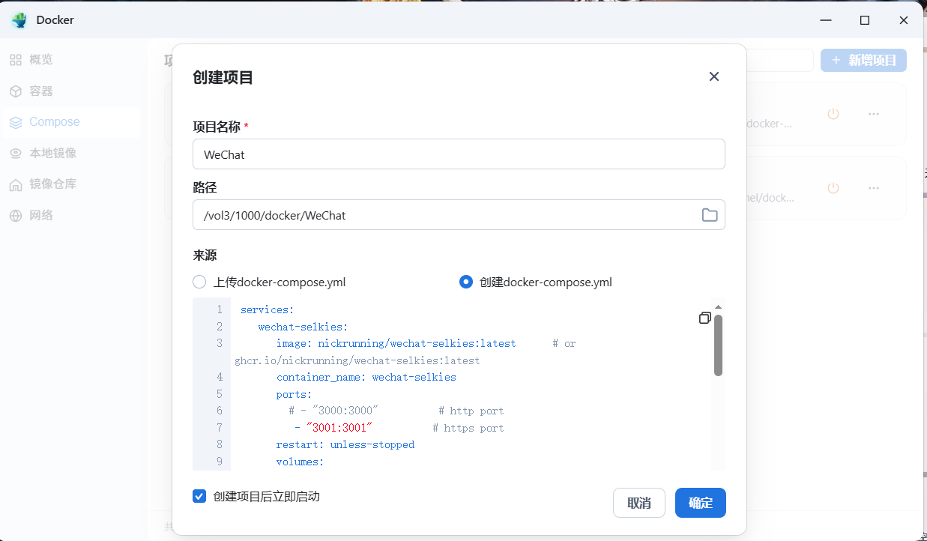Click the 路径 path input field
Image resolution: width=927 pixels, height=541 pixels.
point(459,215)
